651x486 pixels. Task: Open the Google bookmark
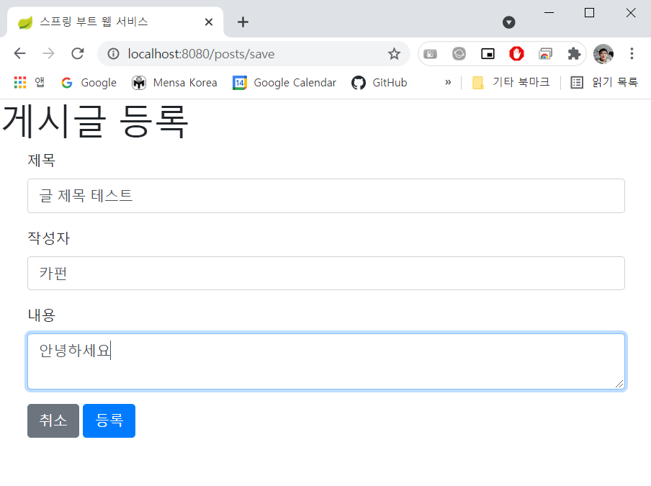pyautogui.click(x=89, y=83)
